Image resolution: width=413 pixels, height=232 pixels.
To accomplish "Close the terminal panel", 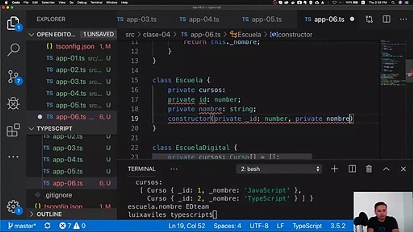I will coord(403,169).
